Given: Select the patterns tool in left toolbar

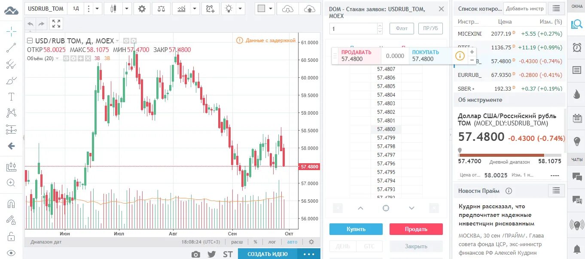Looking at the screenshot, I should (x=12, y=113).
